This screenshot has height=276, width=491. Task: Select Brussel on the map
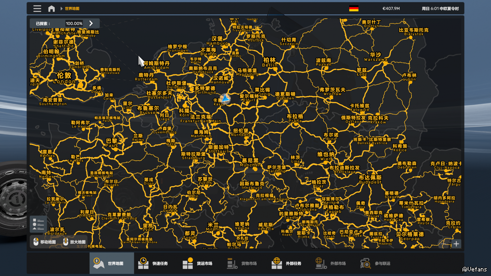click(148, 110)
